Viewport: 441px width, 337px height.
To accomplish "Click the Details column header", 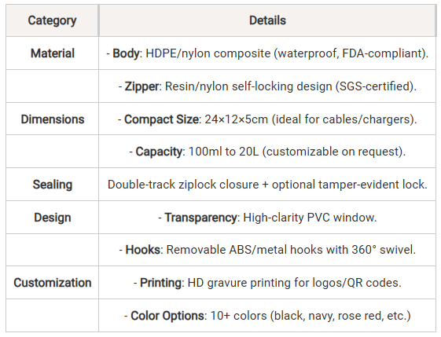I will [267, 20].
